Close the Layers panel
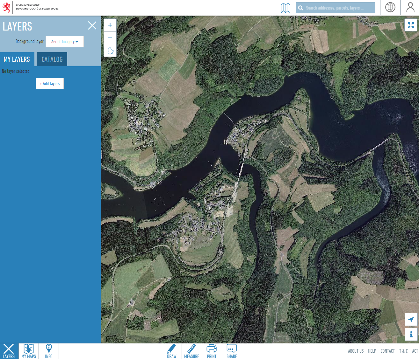This screenshot has height=359, width=419. point(92,25)
